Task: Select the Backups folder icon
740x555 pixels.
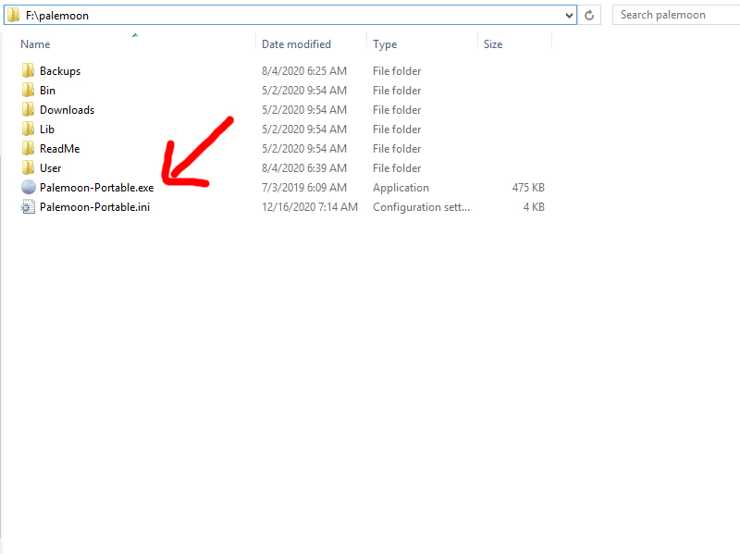Action: click(28, 71)
